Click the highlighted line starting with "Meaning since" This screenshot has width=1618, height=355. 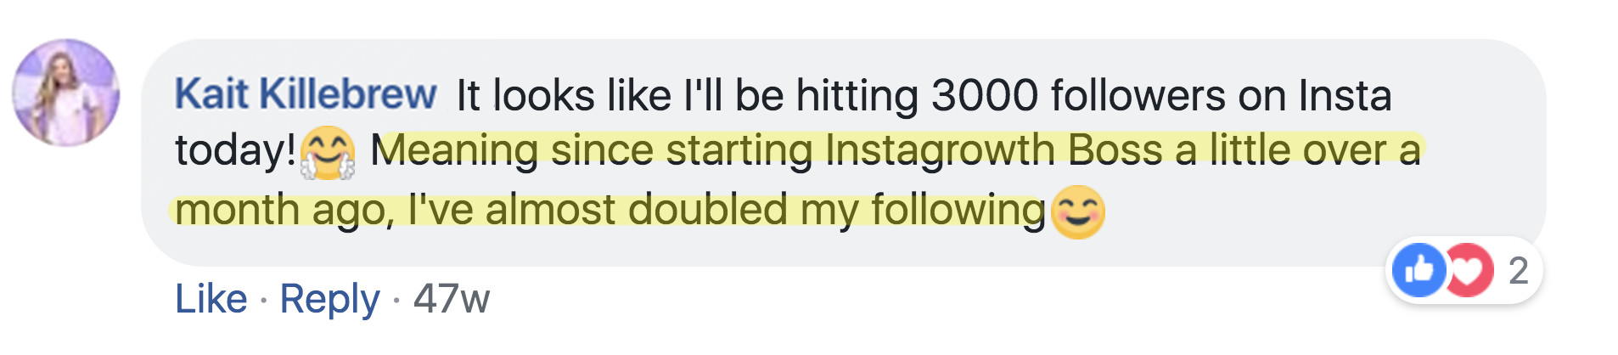coord(896,150)
